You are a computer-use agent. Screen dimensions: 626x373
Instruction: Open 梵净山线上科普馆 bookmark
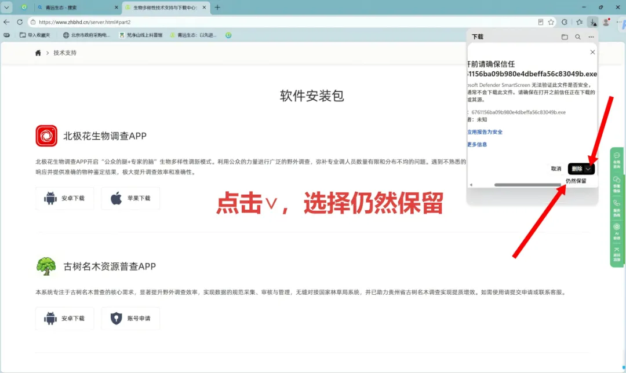click(x=141, y=35)
